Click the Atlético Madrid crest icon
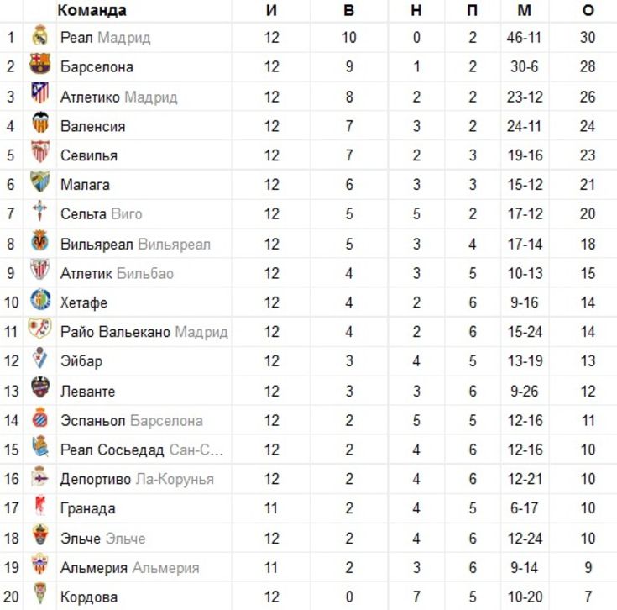Image resolution: width=617 pixels, height=610 pixels. point(39,93)
